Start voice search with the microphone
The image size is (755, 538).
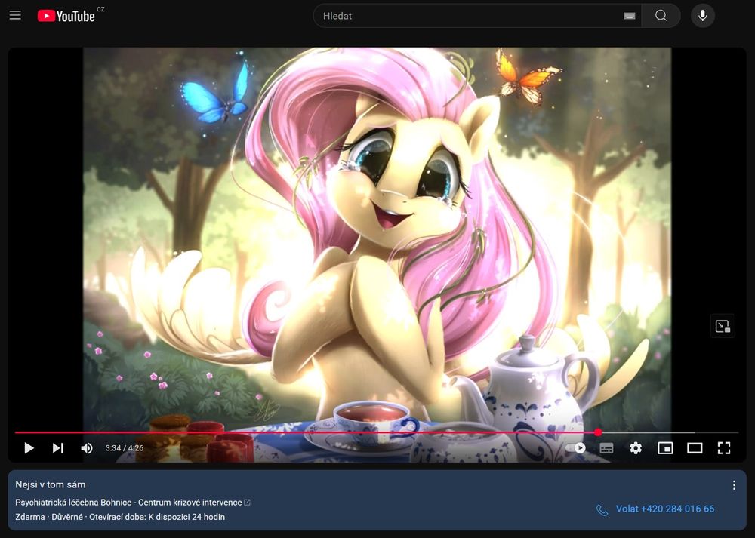pos(703,16)
